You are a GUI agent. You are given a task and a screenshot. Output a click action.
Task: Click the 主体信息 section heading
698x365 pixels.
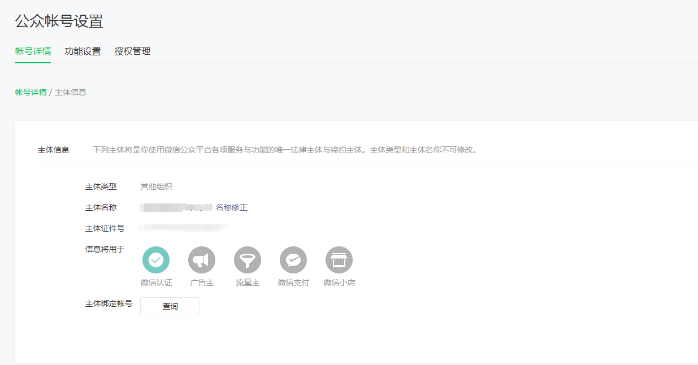54,150
